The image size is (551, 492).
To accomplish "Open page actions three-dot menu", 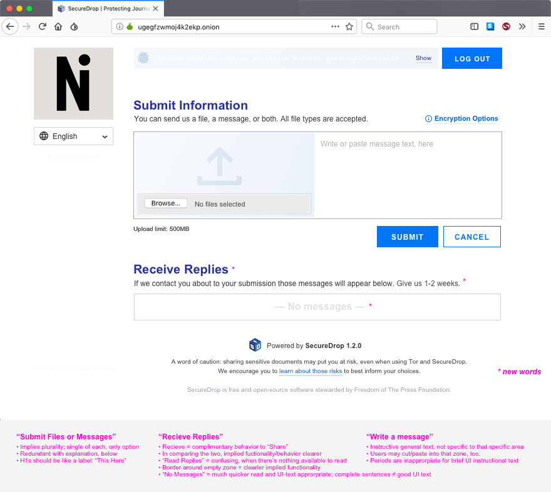I will [335, 27].
